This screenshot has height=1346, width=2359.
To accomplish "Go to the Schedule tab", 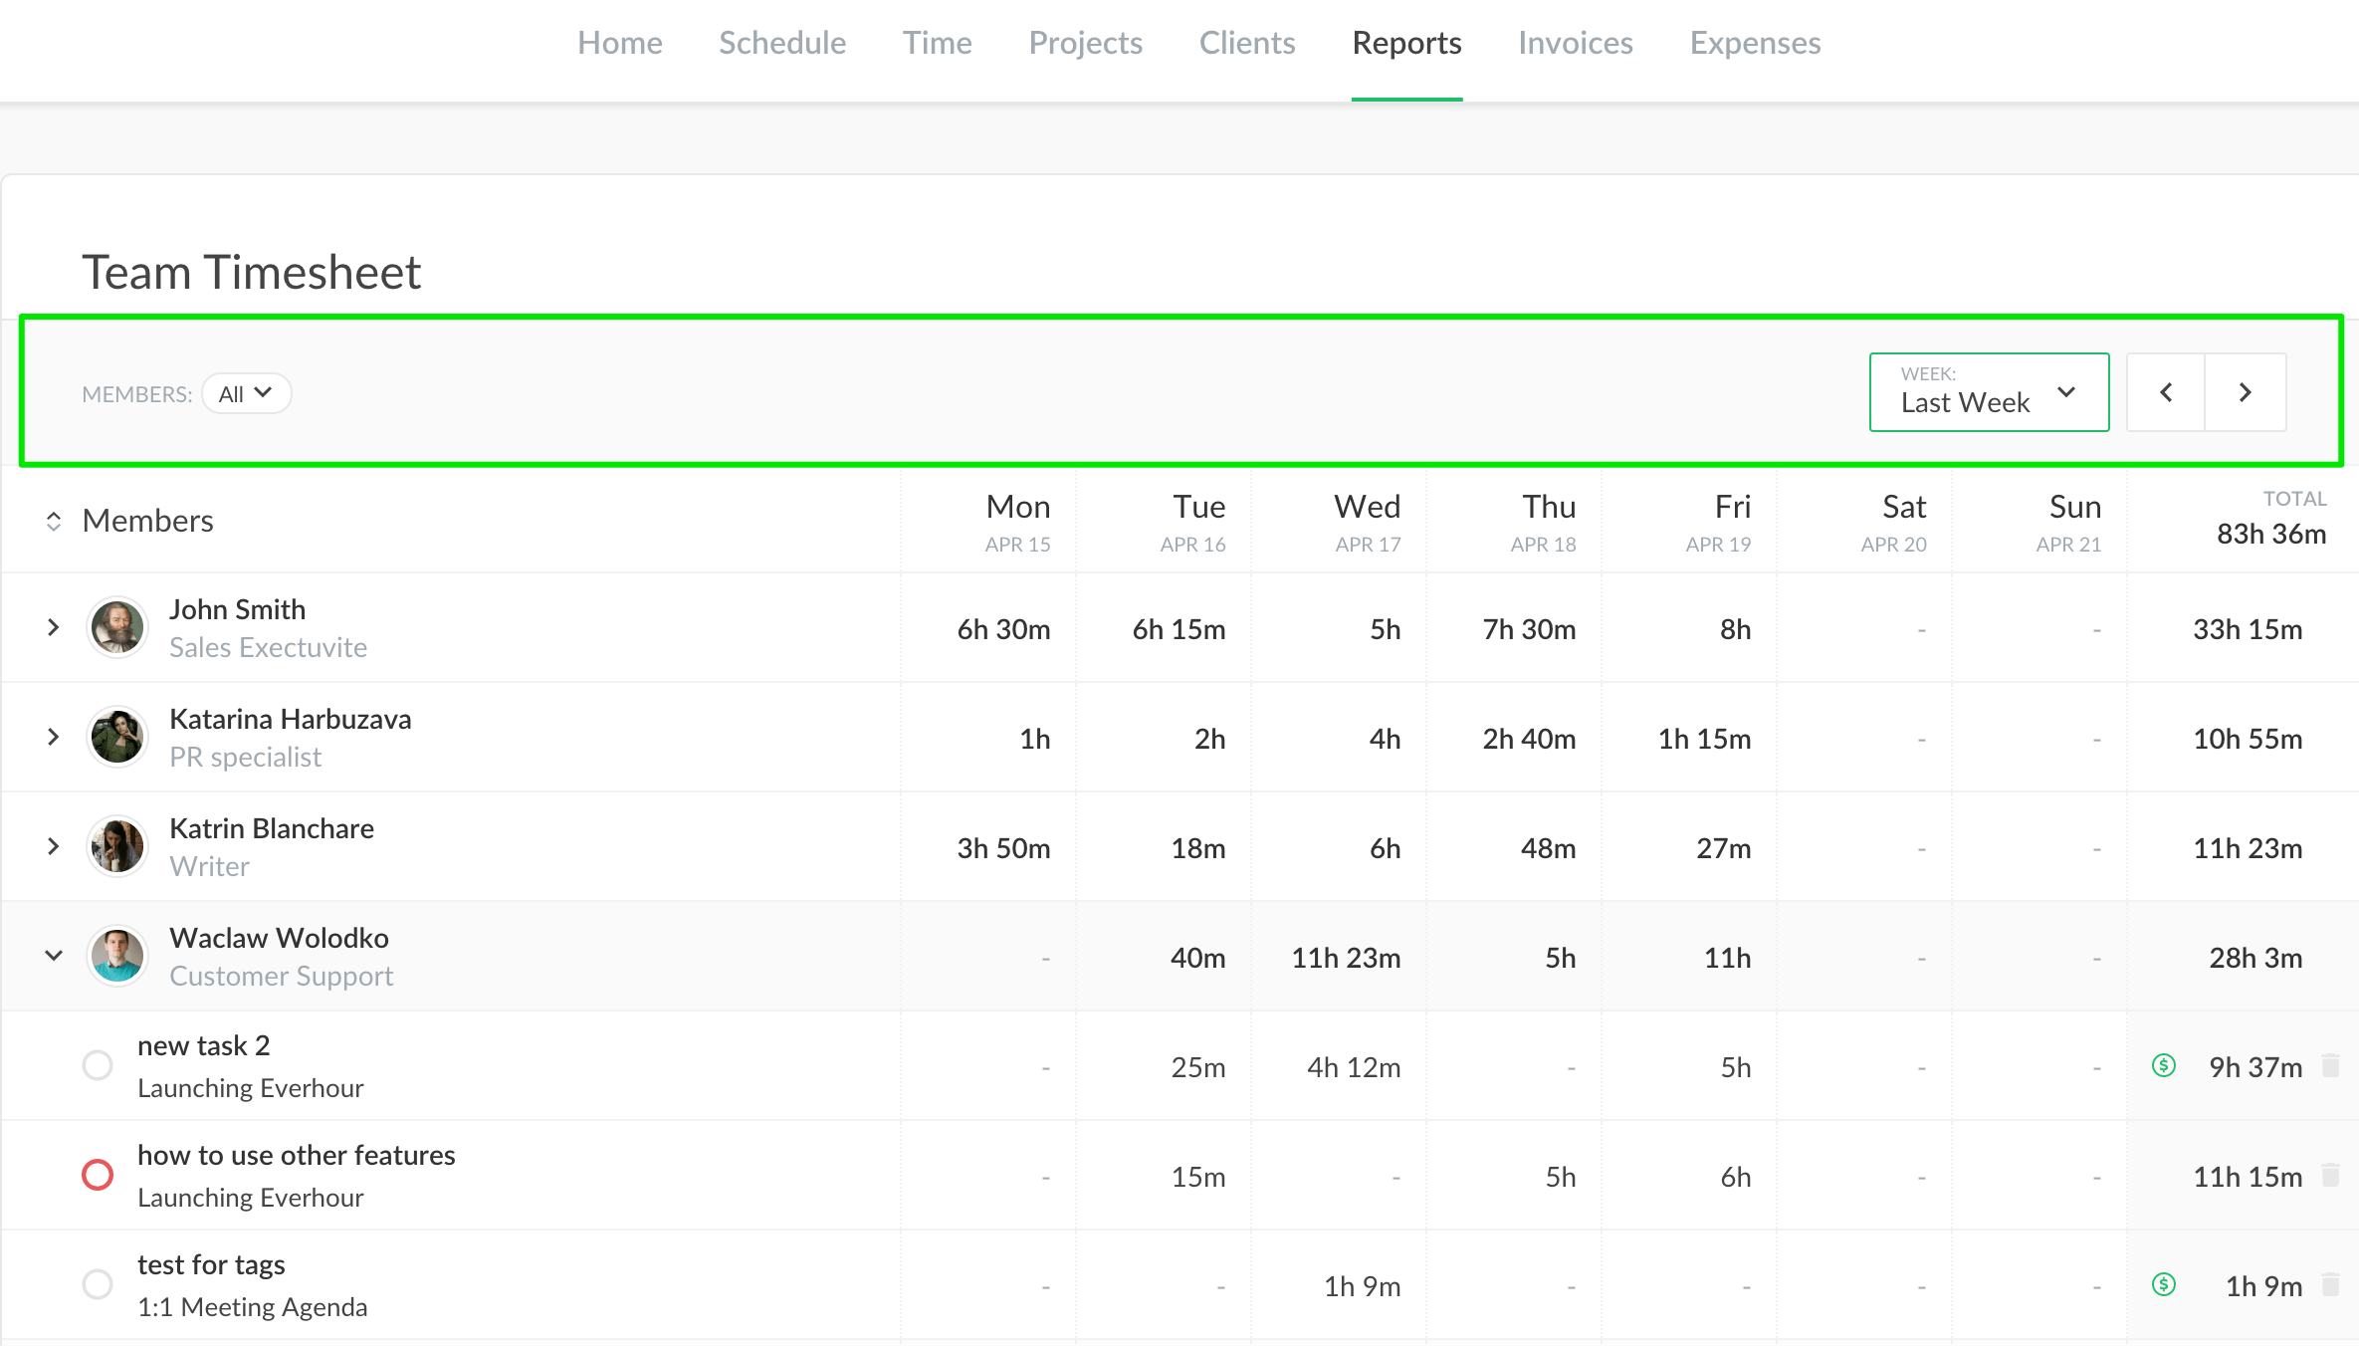I will (782, 43).
